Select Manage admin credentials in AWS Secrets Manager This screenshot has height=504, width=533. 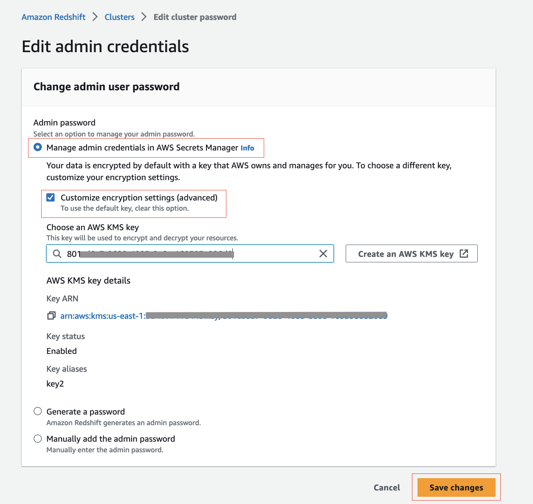pos(38,148)
